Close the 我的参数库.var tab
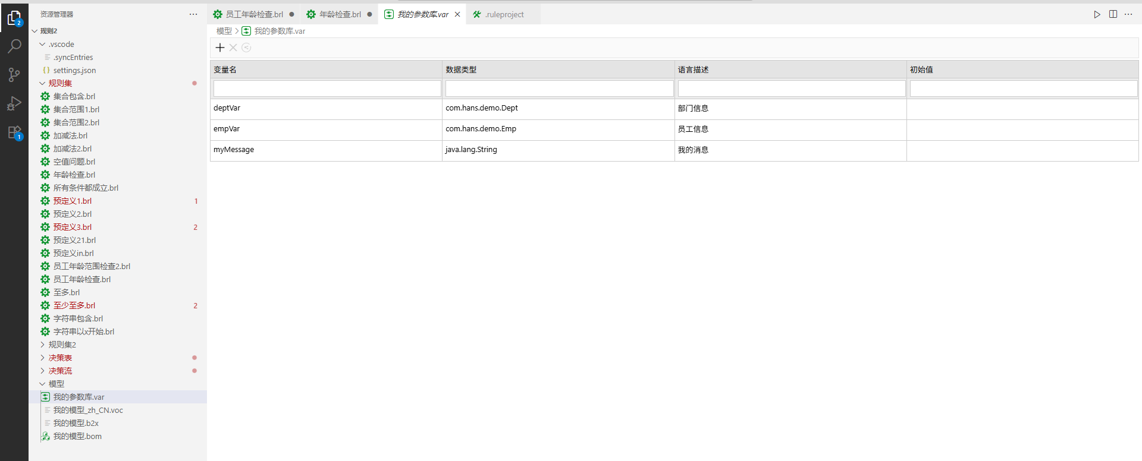Image resolution: width=1142 pixels, height=461 pixels. click(x=457, y=14)
